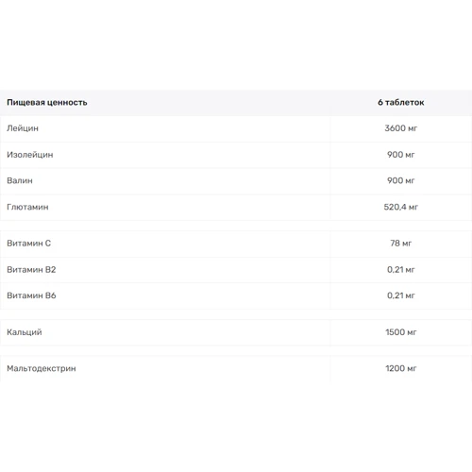Click the Витамин B6 row label

31,295
